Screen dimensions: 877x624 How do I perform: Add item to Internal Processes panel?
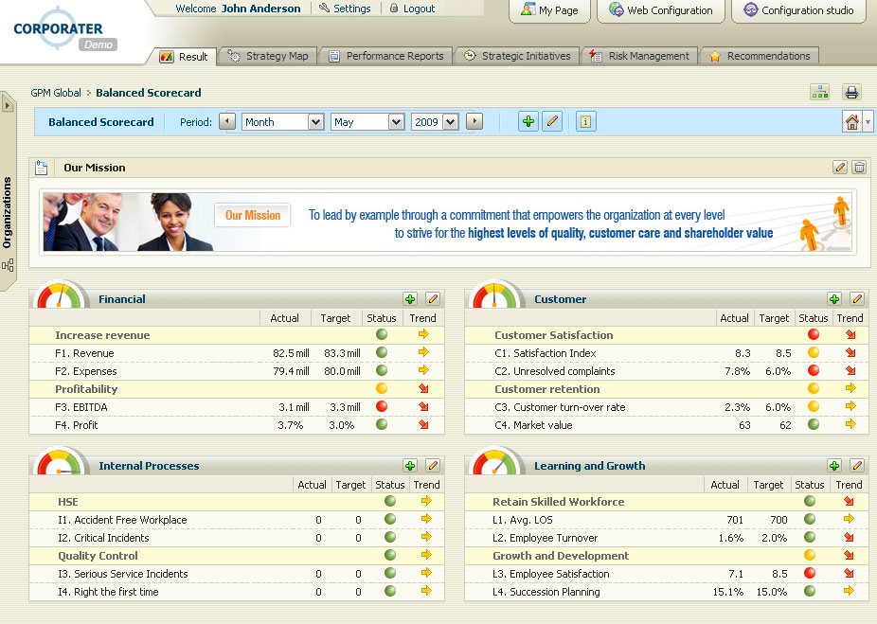point(410,466)
